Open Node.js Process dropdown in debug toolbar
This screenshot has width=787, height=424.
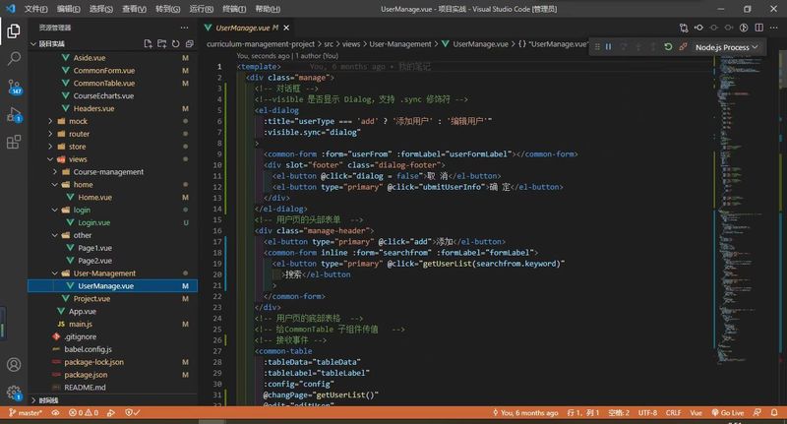click(726, 46)
